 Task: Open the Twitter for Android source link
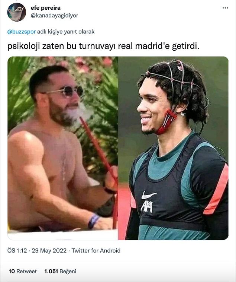(x=96, y=251)
